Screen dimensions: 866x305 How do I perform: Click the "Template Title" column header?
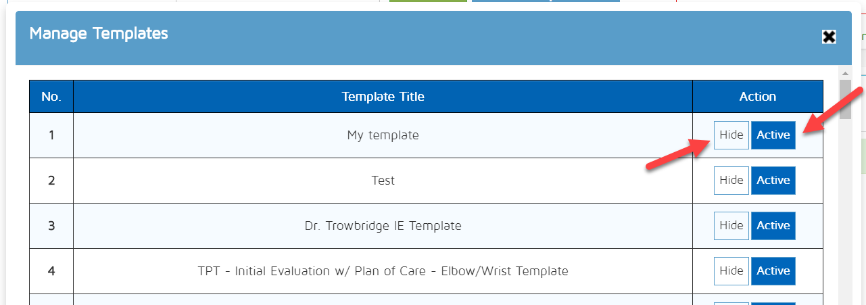point(383,97)
